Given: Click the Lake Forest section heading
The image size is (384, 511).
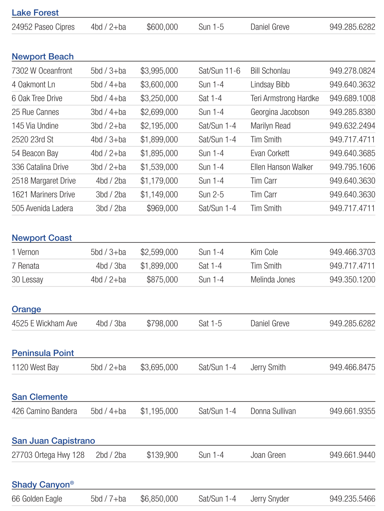Looking at the screenshot, I should point(35,13).
